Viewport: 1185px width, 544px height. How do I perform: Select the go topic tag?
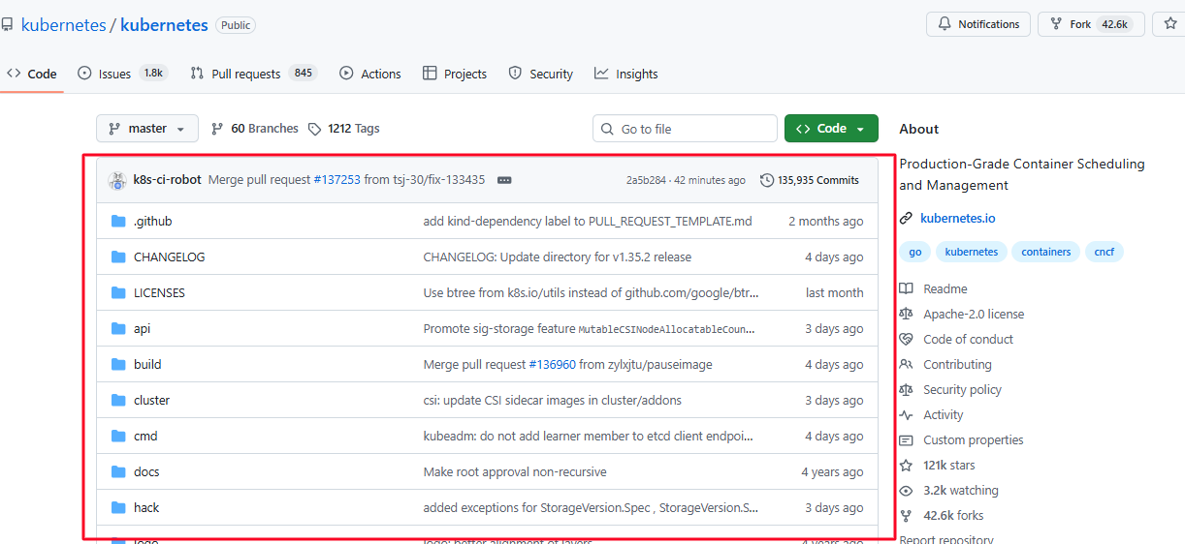(915, 252)
